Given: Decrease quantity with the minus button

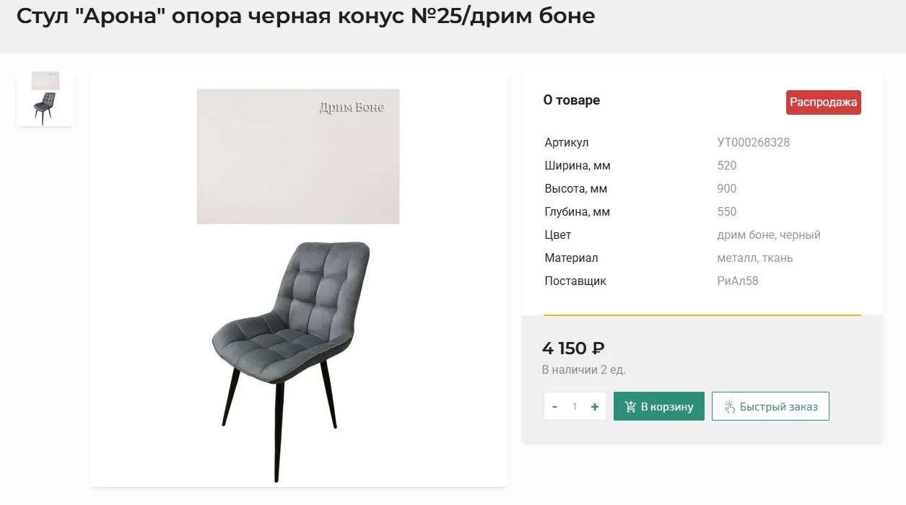Looking at the screenshot, I should point(554,407).
